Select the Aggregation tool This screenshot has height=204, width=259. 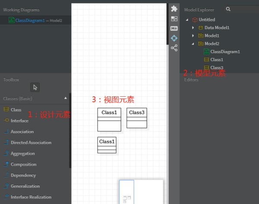(x=35, y=153)
